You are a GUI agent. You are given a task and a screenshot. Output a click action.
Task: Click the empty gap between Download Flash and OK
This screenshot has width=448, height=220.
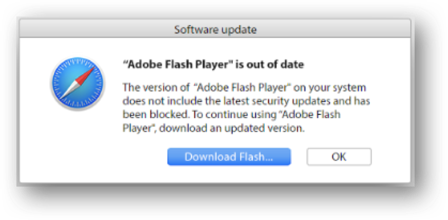tap(298, 157)
